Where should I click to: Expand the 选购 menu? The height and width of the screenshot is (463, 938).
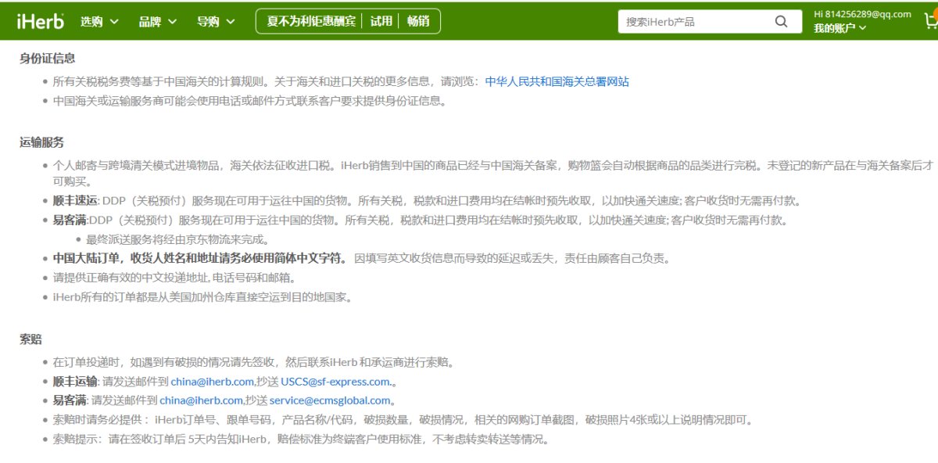[x=99, y=22]
